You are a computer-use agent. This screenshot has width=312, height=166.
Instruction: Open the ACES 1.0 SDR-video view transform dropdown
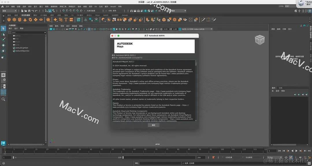197,29
